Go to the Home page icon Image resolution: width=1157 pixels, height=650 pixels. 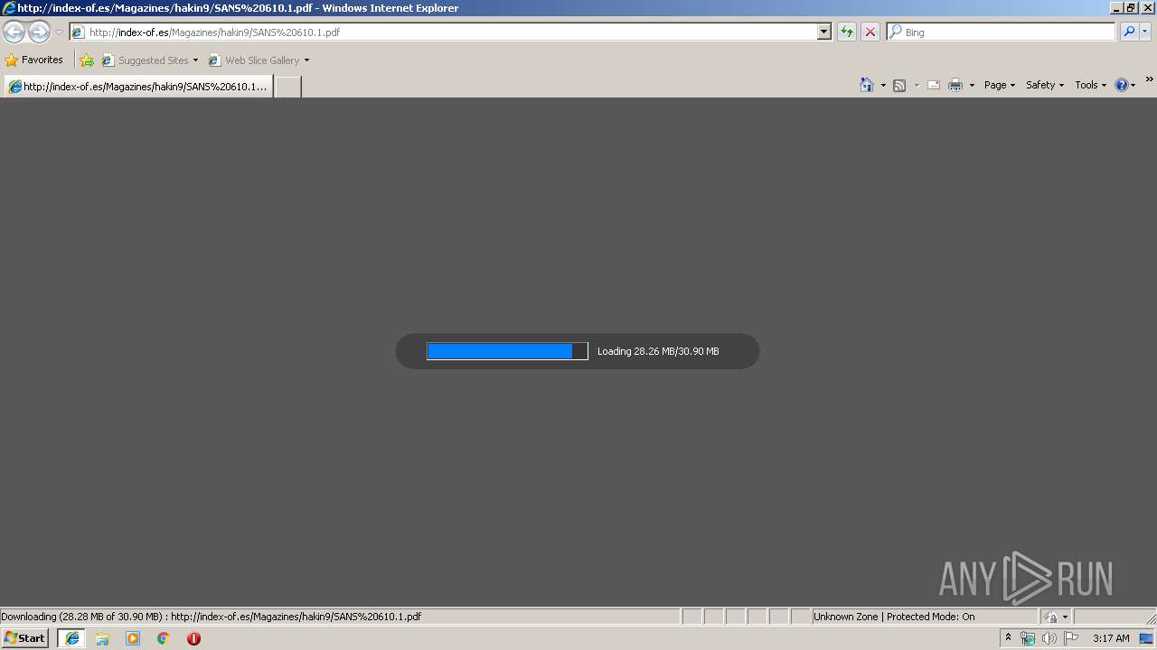click(x=867, y=85)
